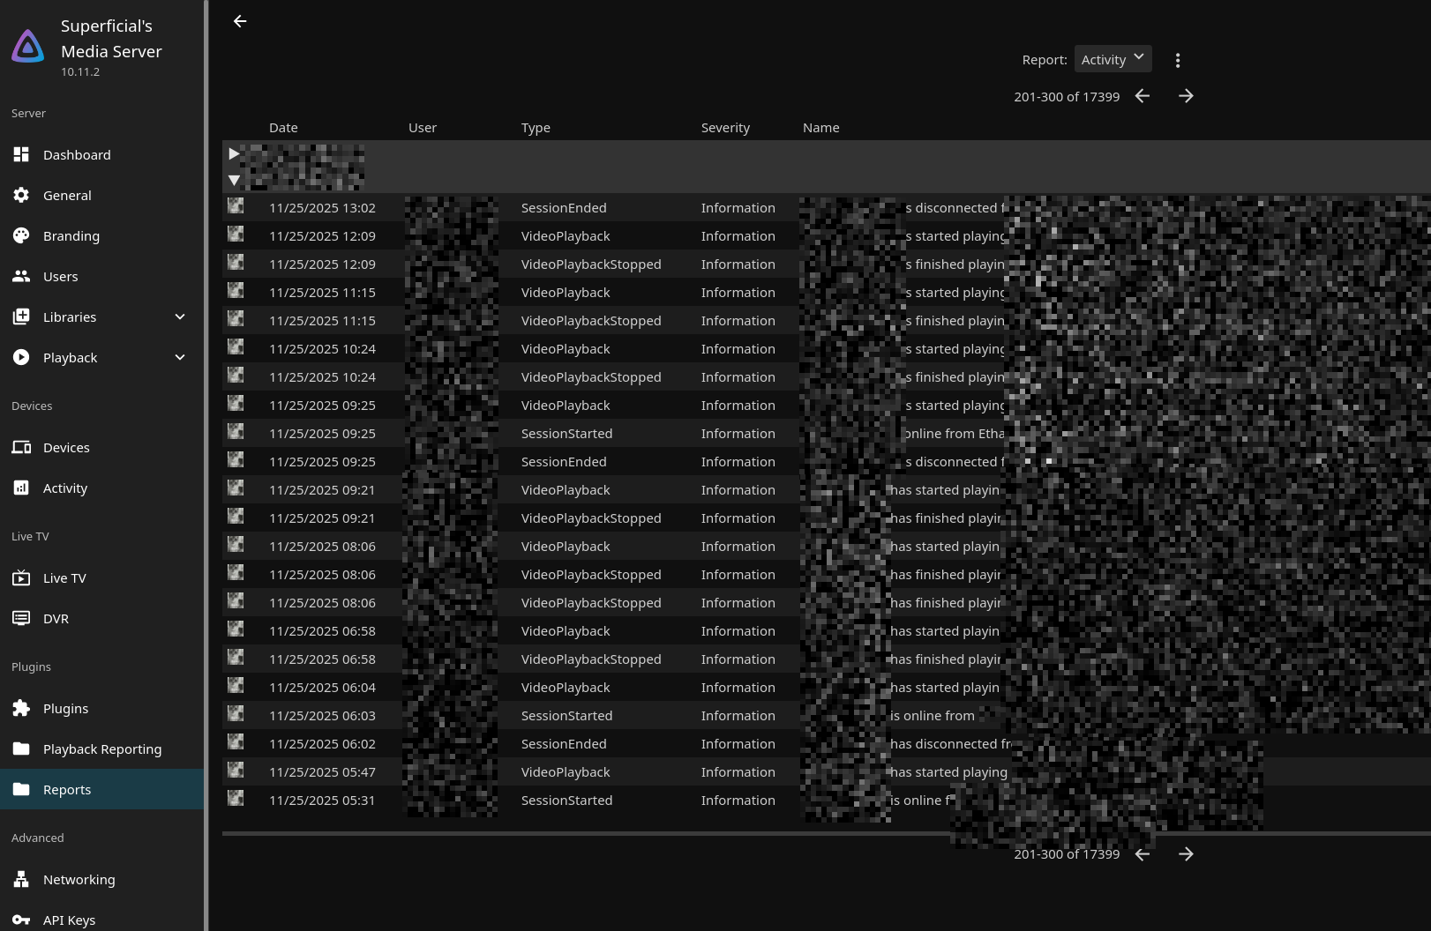This screenshot has width=1431, height=931.
Task: Expand the collapsed group with right triangle
Action: coord(234,153)
